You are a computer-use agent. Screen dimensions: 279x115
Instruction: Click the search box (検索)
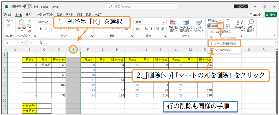point(142,7)
